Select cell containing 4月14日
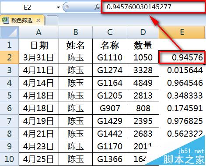Image resolution: width=206 pixels, height=166 pixels. click(39, 83)
